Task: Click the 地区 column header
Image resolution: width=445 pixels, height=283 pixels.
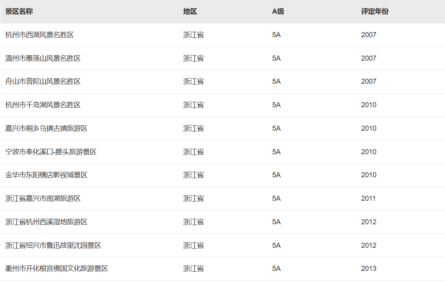Action: (x=190, y=11)
